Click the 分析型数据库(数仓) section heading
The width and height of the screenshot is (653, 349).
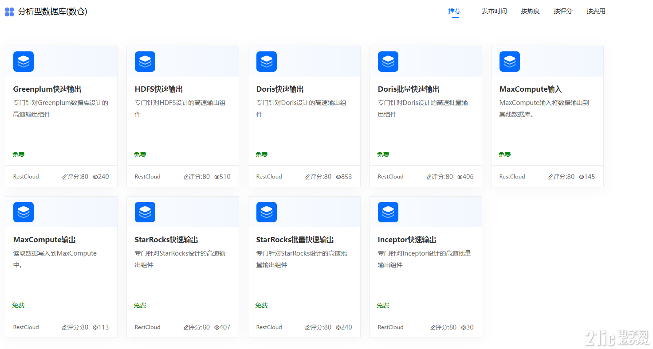52,12
